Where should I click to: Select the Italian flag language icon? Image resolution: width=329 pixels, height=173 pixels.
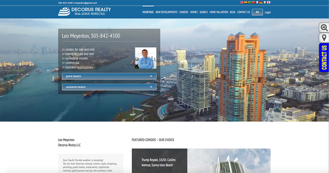point(265,2)
